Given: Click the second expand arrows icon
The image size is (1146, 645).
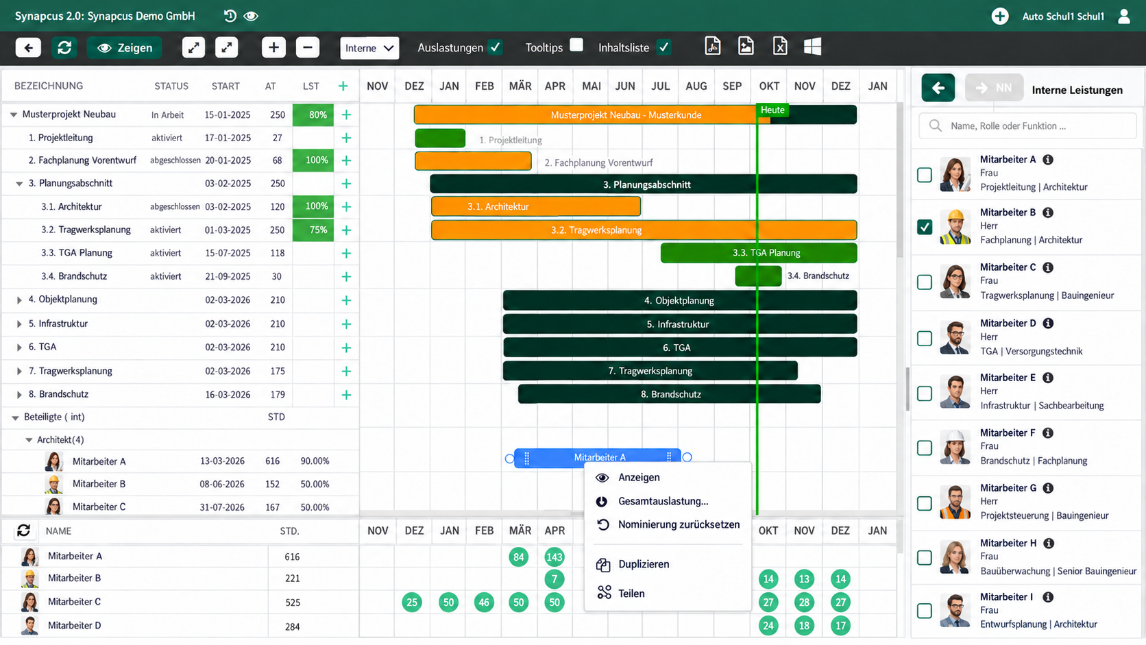Looking at the screenshot, I should 227,47.
